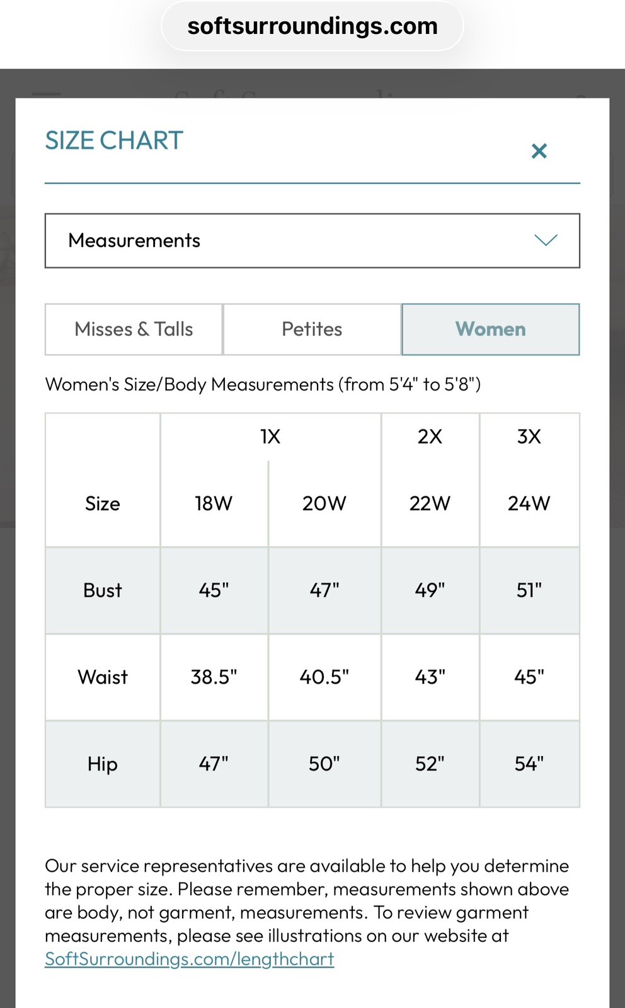Screen dimensions: 625x1008
Task: Select the 22W size cell
Action: pyautogui.click(x=430, y=503)
